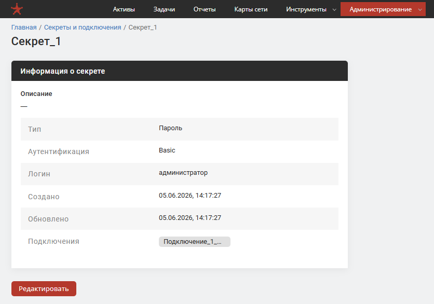This screenshot has width=434, height=304.
Task: Click the red star logo icon
Action: point(17,9)
